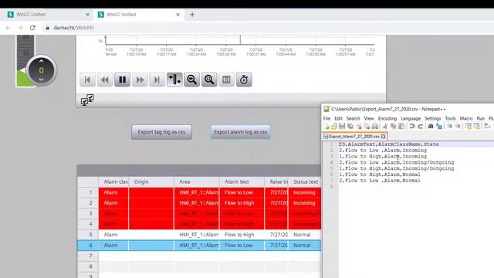Select the zoom time axis icon
This screenshot has height=278, width=494.
pos(192,80)
